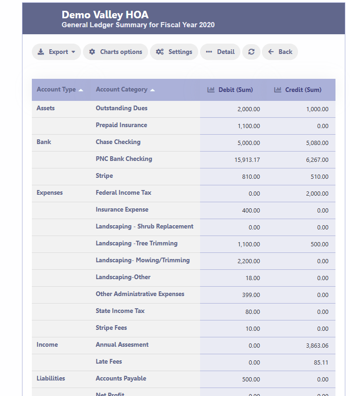Select the PNC Bank Checking row
The image size is (350, 396).
(x=124, y=159)
